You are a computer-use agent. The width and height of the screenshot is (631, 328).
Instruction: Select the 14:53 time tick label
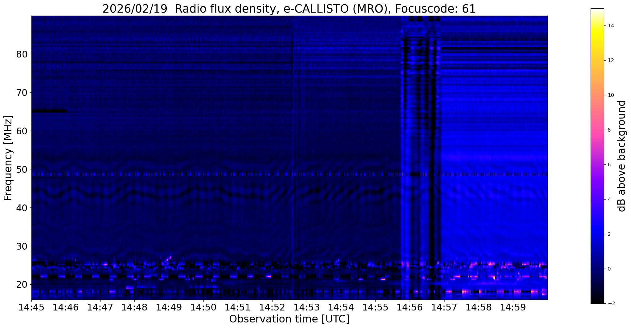[306, 307]
